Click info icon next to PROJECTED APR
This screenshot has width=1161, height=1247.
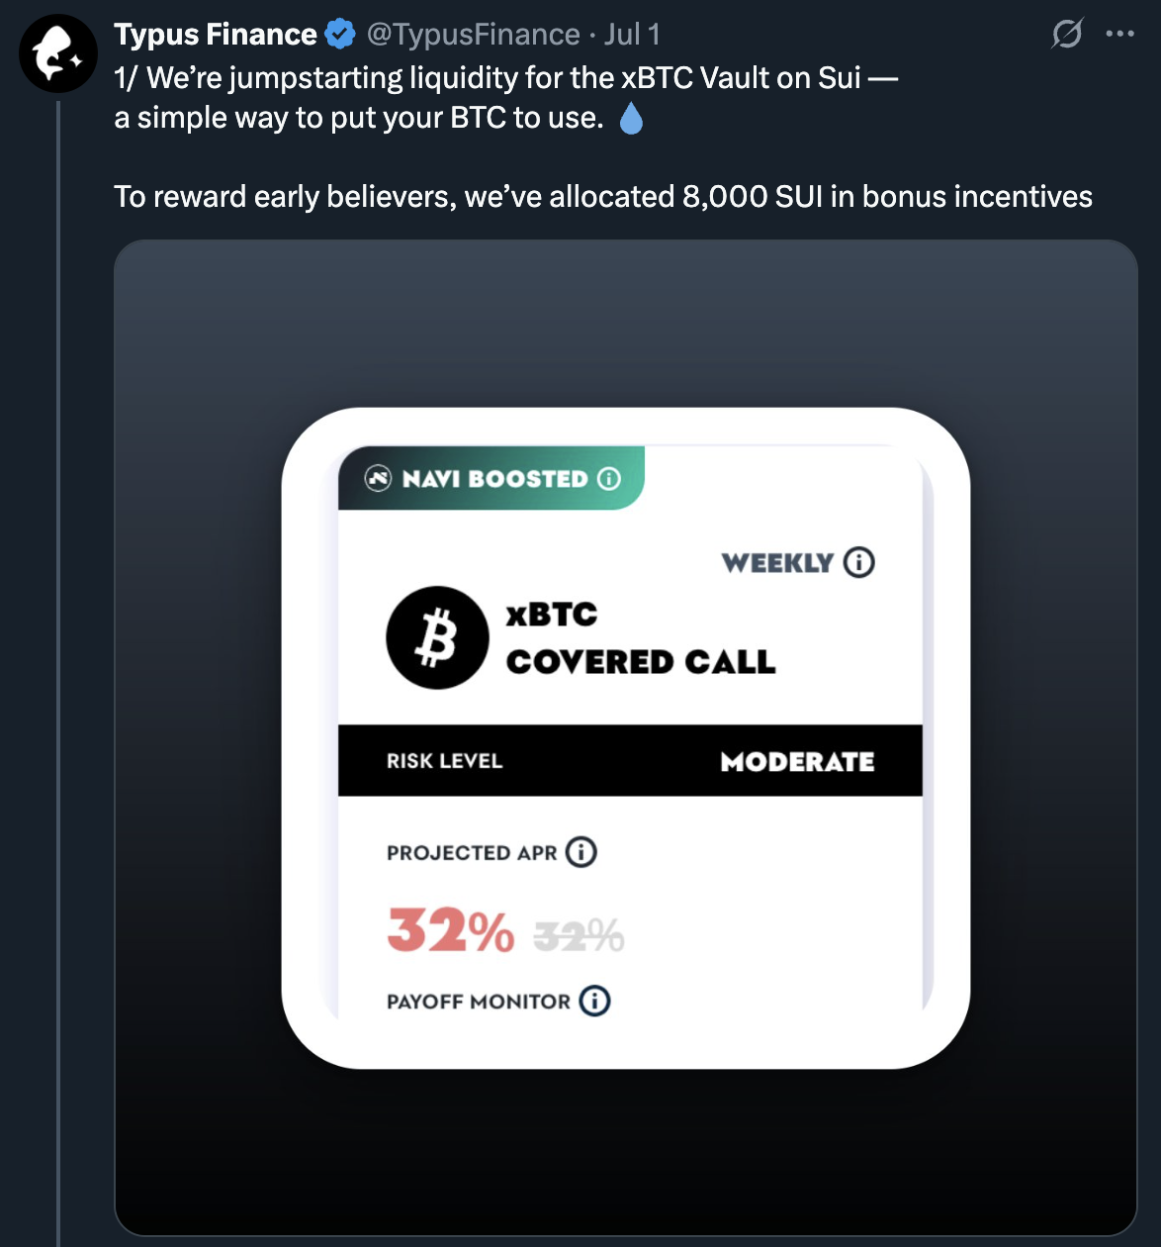(581, 852)
